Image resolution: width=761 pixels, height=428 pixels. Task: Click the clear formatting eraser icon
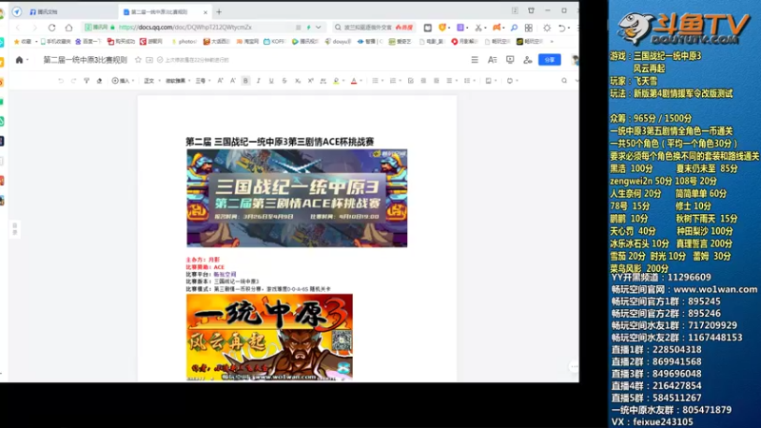[99, 81]
